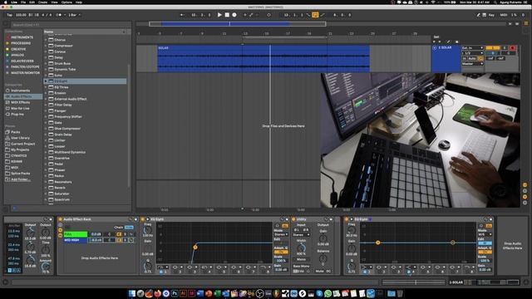Open the View menu
532x299 pixels.
point(54,2)
